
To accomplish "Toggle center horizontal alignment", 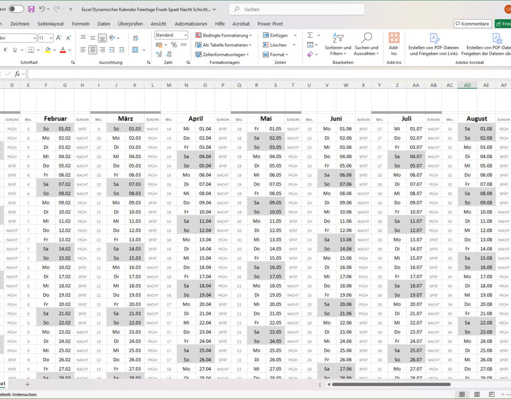I will (93, 49).
